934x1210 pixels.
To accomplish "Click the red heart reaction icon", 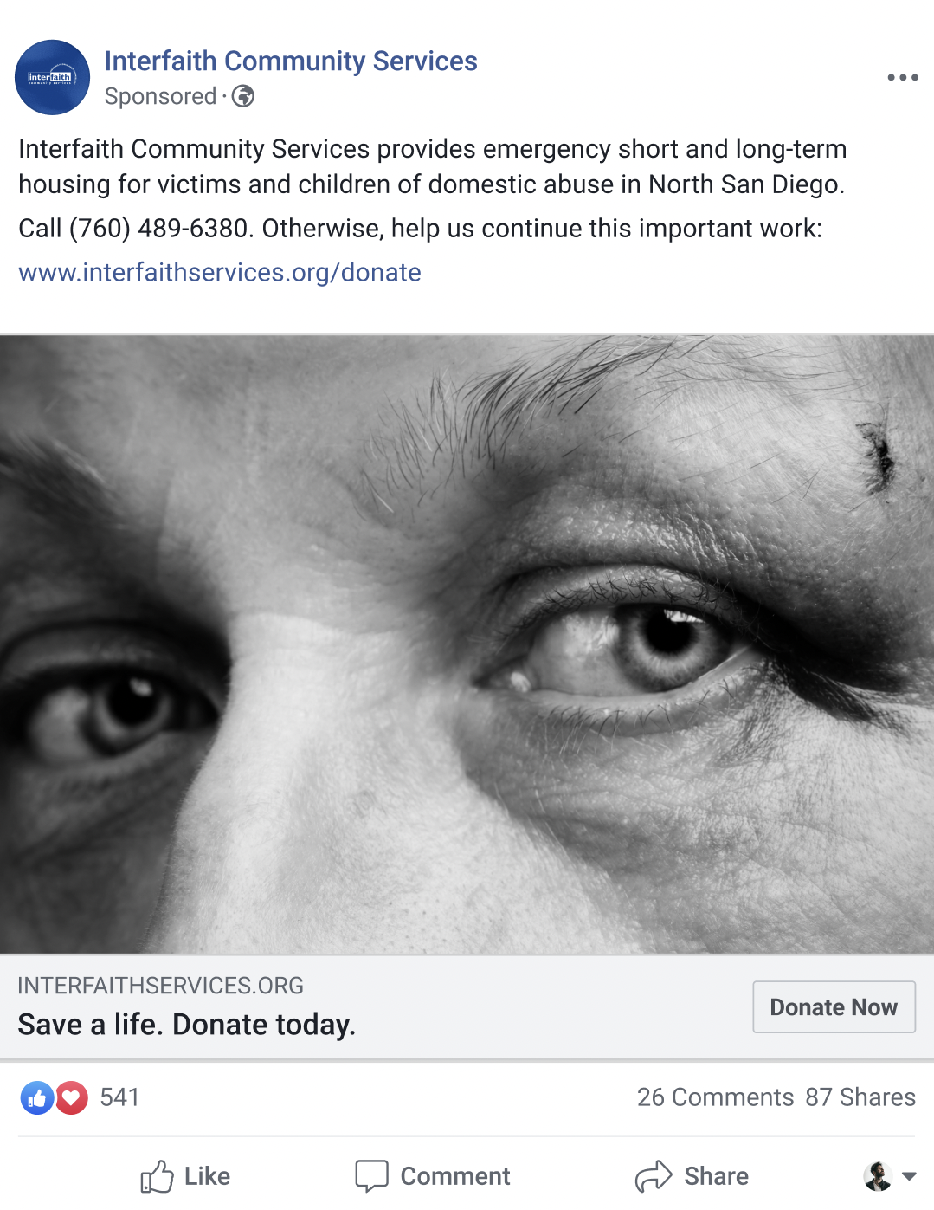I will pos(72,1098).
